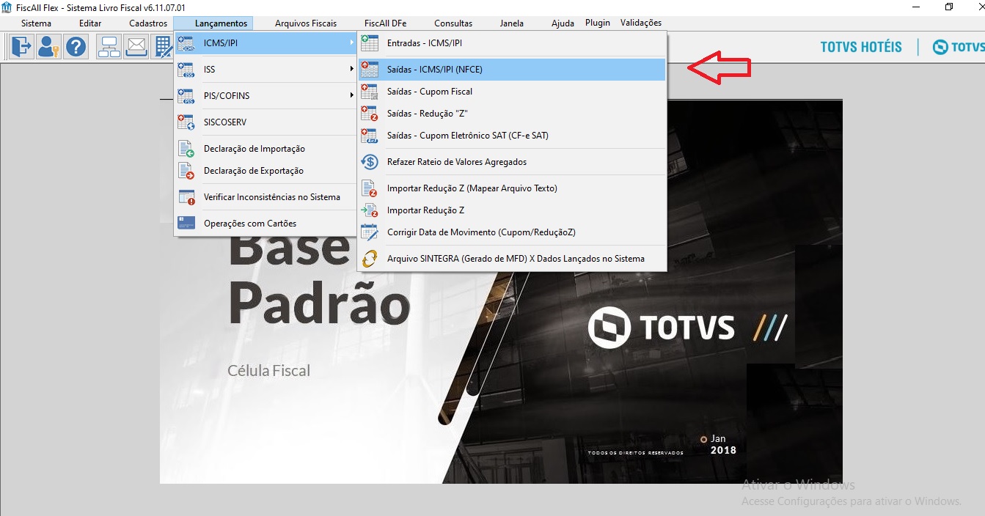Choose Refazer Rateio de Valores Agregados
This screenshot has height=516, width=985.
[x=512, y=162]
